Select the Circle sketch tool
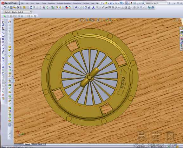Image resolution: width=183 pixels, height=148 pixels. pos(3,42)
